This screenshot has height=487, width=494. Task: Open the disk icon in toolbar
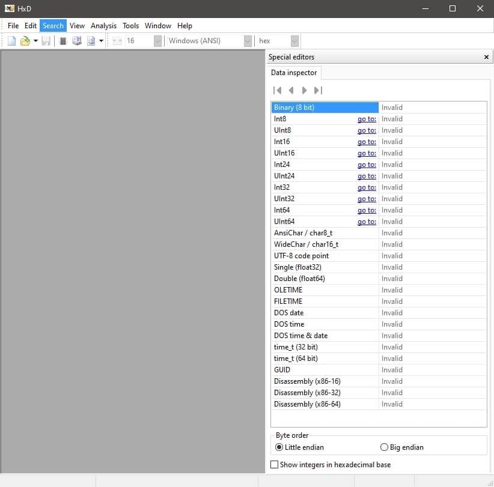(x=77, y=41)
